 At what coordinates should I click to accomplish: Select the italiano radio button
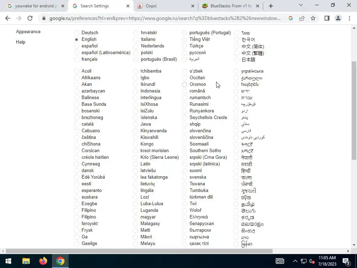click(x=136, y=40)
